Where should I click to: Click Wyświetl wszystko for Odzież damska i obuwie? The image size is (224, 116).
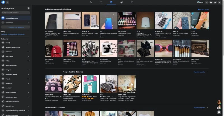pos(199,108)
